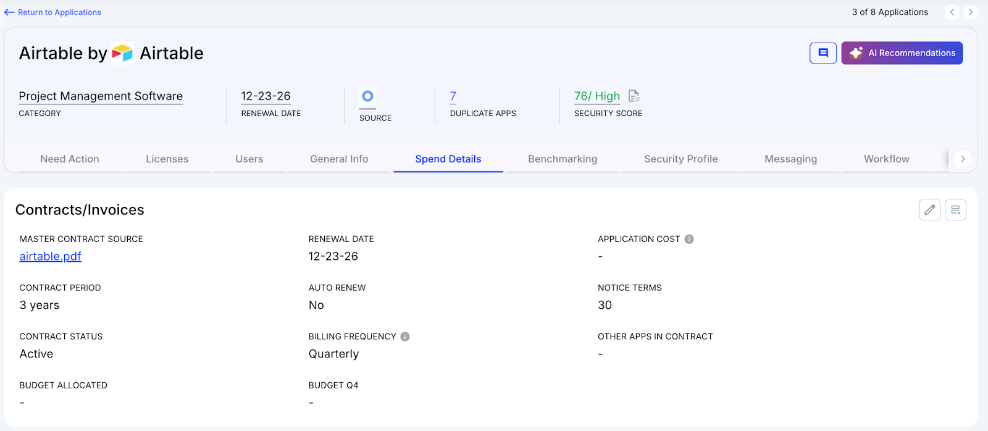The width and height of the screenshot is (988, 431).
Task: Expand more tabs with right chevron
Action: pyautogui.click(x=963, y=159)
